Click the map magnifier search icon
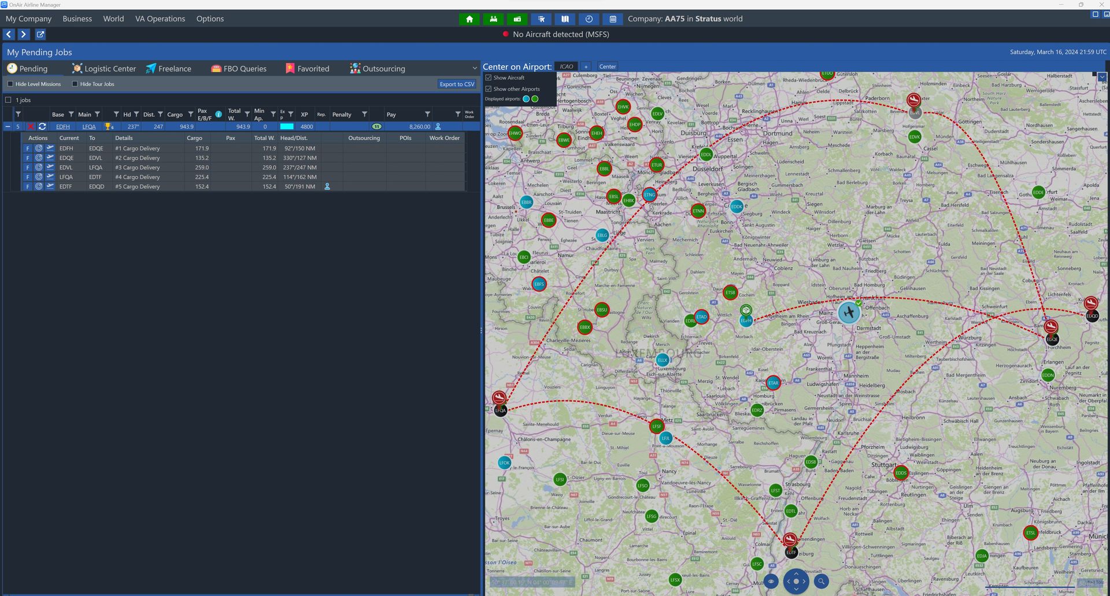This screenshot has width=1110, height=596. [820, 582]
